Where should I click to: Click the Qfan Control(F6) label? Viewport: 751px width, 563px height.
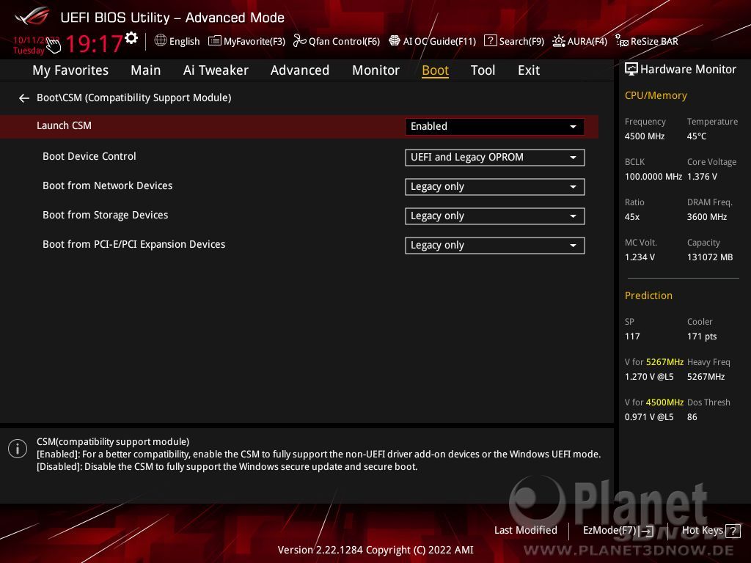coord(345,41)
